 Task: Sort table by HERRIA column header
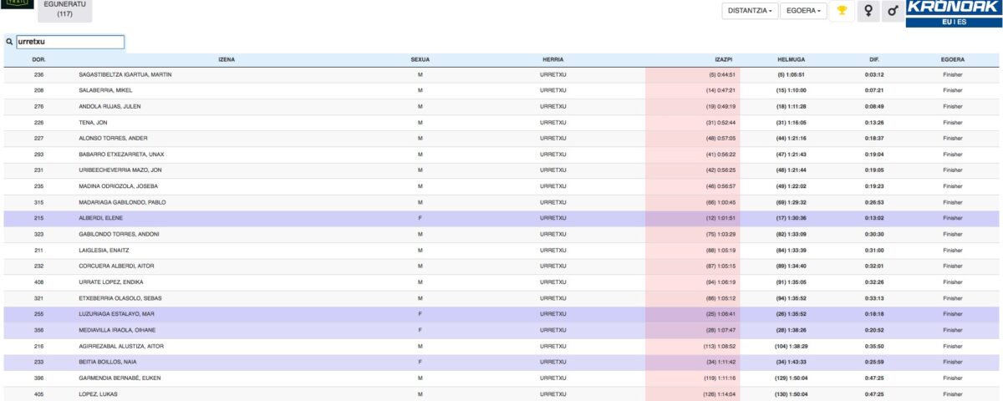pos(552,60)
